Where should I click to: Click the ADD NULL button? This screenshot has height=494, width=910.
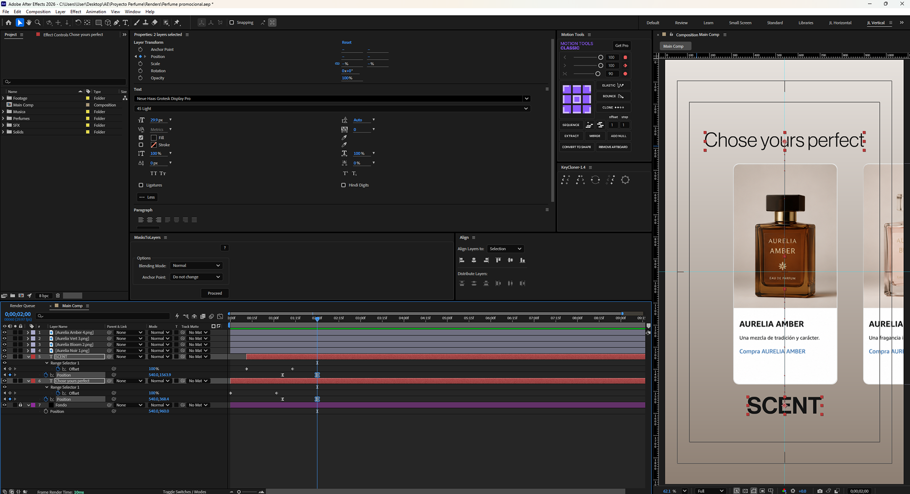click(619, 136)
